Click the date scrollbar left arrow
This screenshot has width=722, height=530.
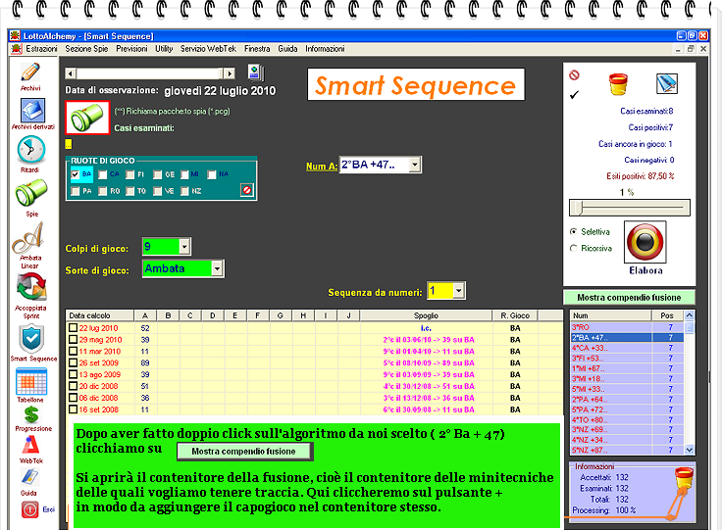pyautogui.click(x=70, y=73)
